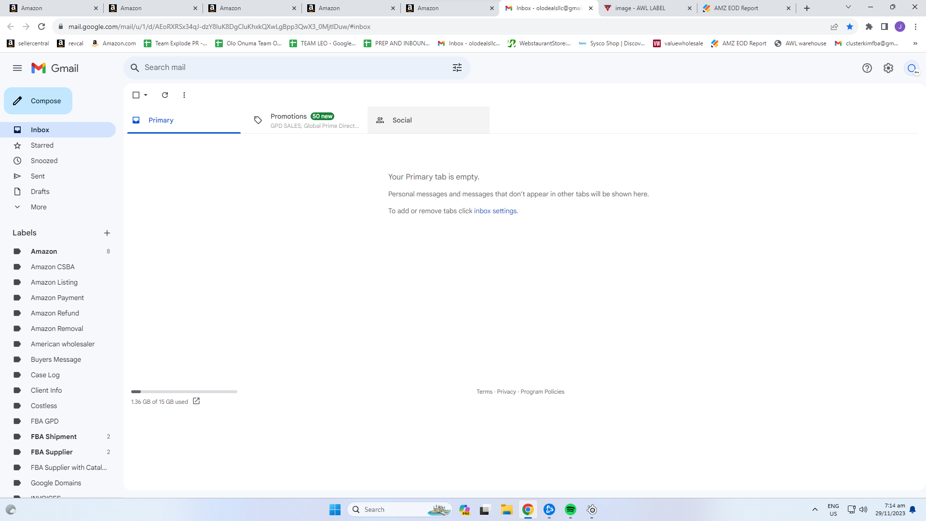Open inbox settings link
Image resolution: width=926 pixels, height=521 pixels.
(495, 211)
